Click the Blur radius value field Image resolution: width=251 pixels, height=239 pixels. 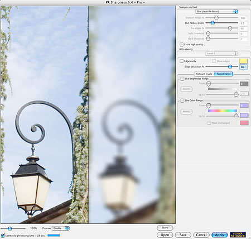tap(243, 23)
